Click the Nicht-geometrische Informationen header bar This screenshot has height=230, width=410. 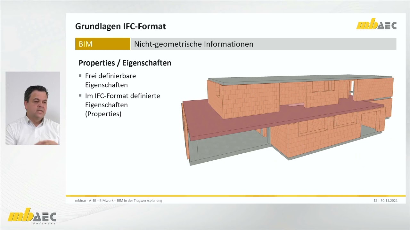pos(264,44)
